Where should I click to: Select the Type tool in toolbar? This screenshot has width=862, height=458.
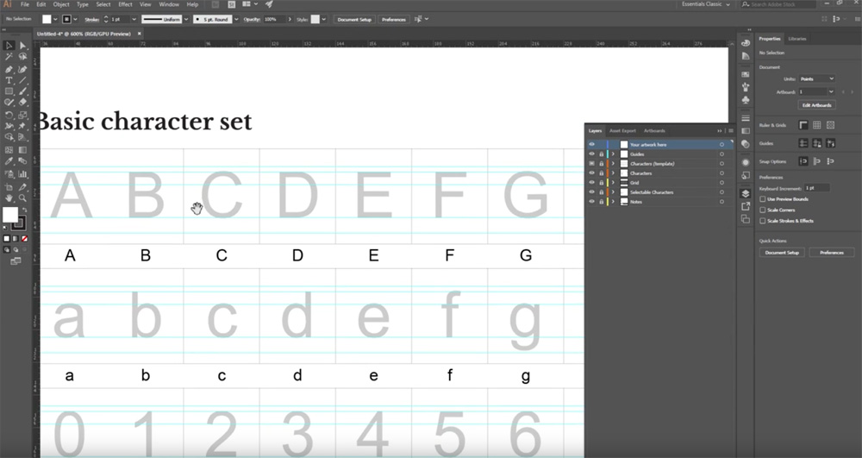pos(9,80)
